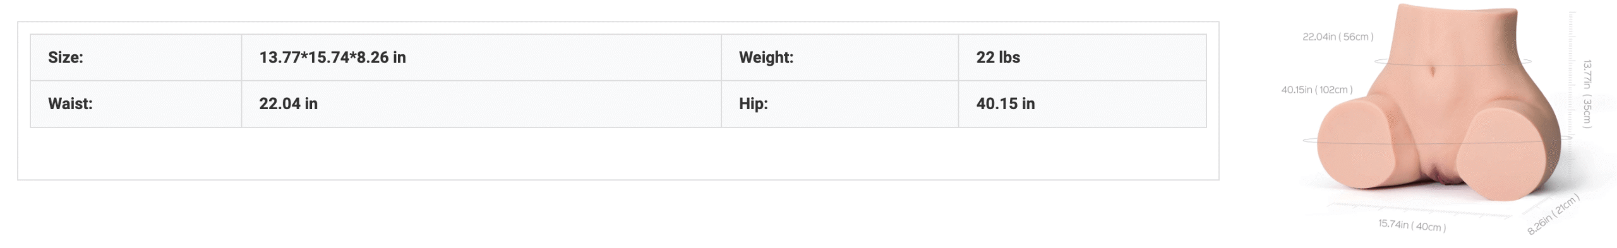Viewport: 1617px width, 248px height.
Task: Click the 13.77in (35cm) height label
Action: (x=1587, y=94)
